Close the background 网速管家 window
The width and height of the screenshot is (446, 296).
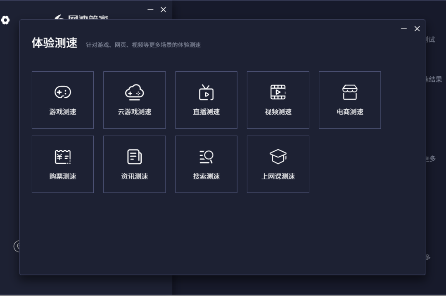pos(163,9)
